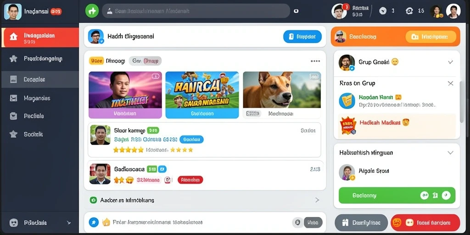The width and height of the screenshot is (470, 235).
Task: Open the yellow note icon under Rras on Grup
Action: 347,101
